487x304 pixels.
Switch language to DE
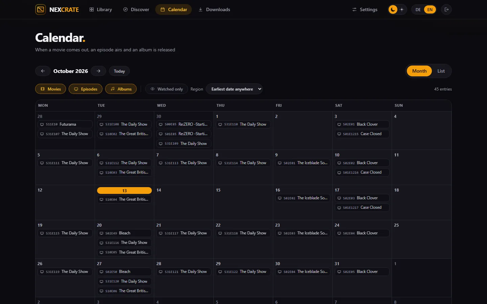click(x=418, y=9)
